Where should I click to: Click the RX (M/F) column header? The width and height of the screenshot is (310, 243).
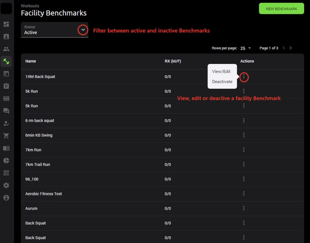click(x=173, y=61)
